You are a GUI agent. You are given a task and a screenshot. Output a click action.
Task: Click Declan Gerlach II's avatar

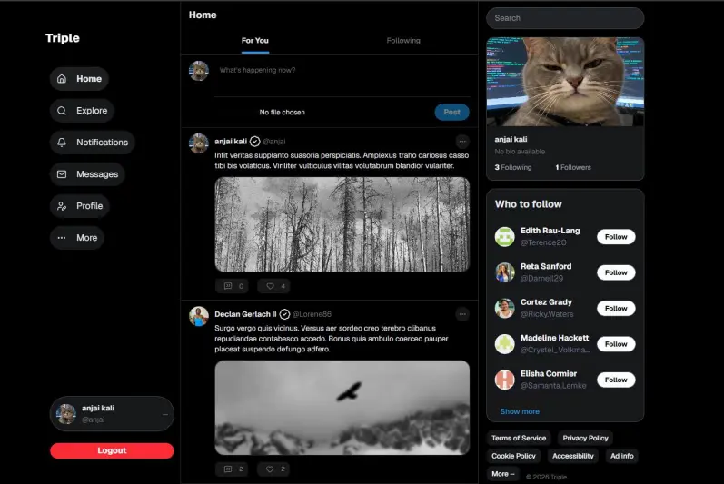[x=199, y=317]
